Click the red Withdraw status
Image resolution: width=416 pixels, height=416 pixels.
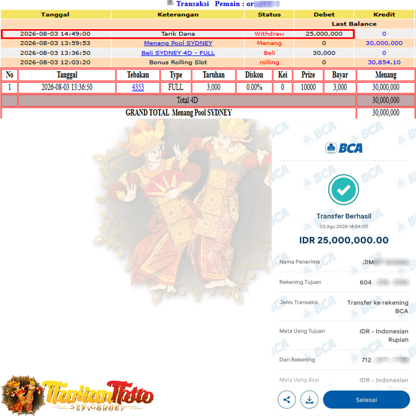click(269, 34)
